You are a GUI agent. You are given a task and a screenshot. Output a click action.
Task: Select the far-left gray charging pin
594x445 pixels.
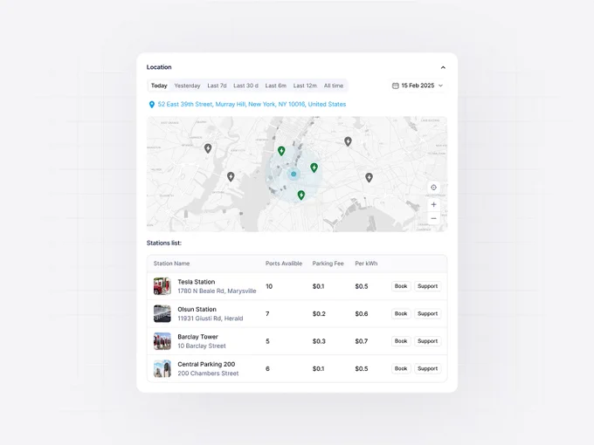tap(208, 148)
